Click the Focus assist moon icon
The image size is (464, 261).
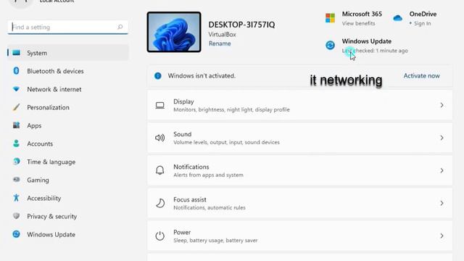[x=160, y=203]
